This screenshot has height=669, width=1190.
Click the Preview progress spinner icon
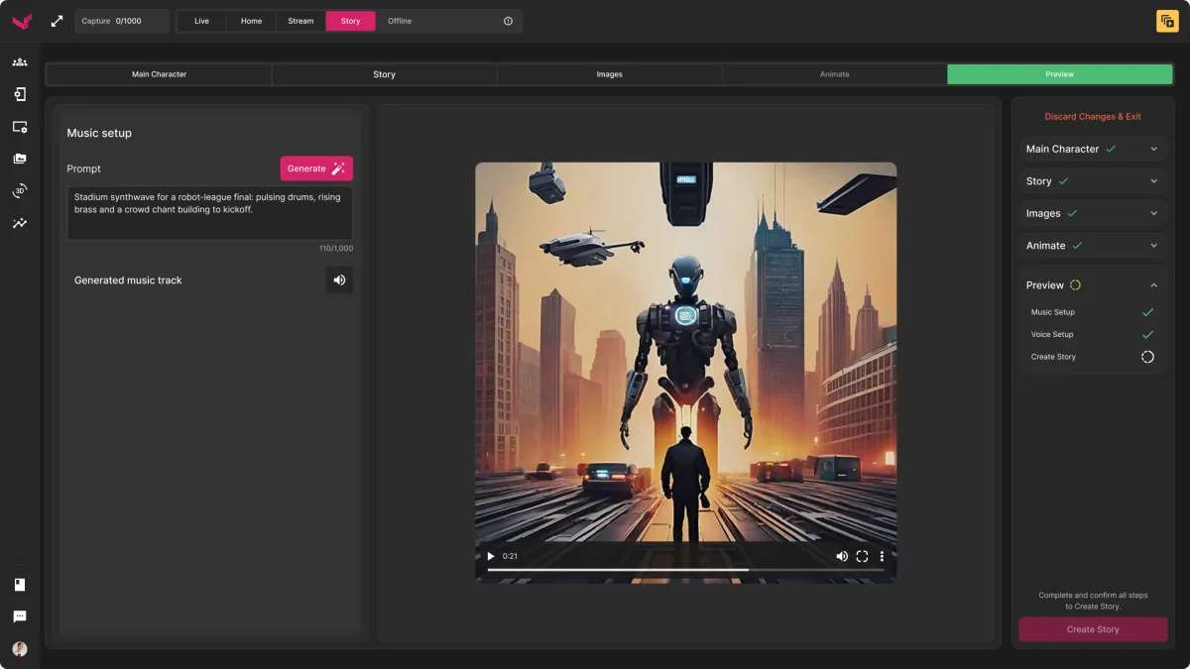pos(1075,285)
